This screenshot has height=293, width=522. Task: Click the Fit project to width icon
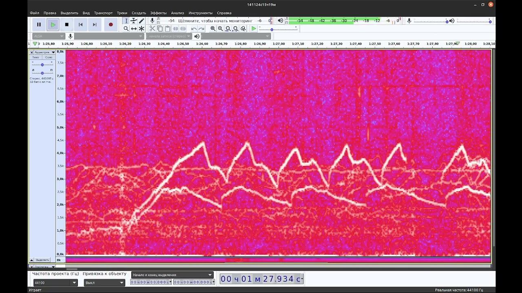[x=236, y=28]
